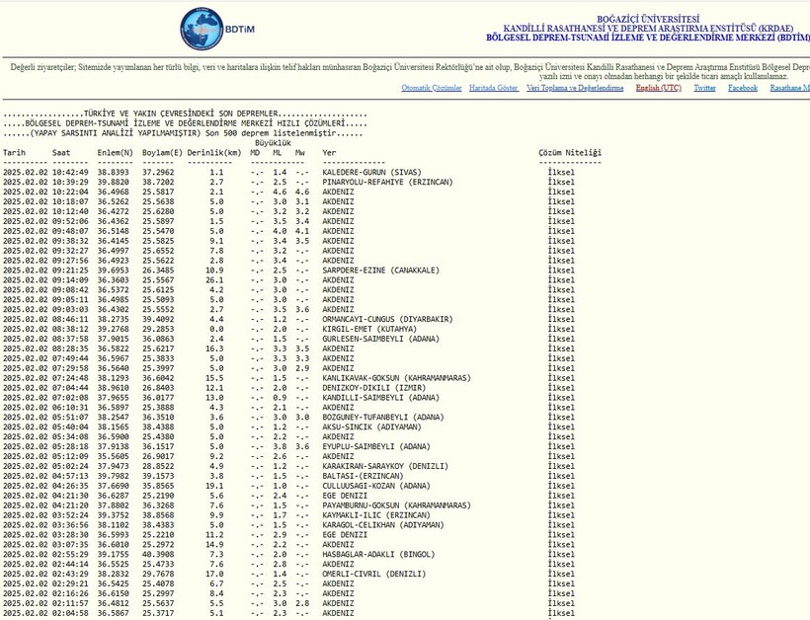Select the AKSU-SINCIK (ADIYAMAN) location text
Image resolution: width=810 pixels, height=620 pixels.
[x=372, y=427]
